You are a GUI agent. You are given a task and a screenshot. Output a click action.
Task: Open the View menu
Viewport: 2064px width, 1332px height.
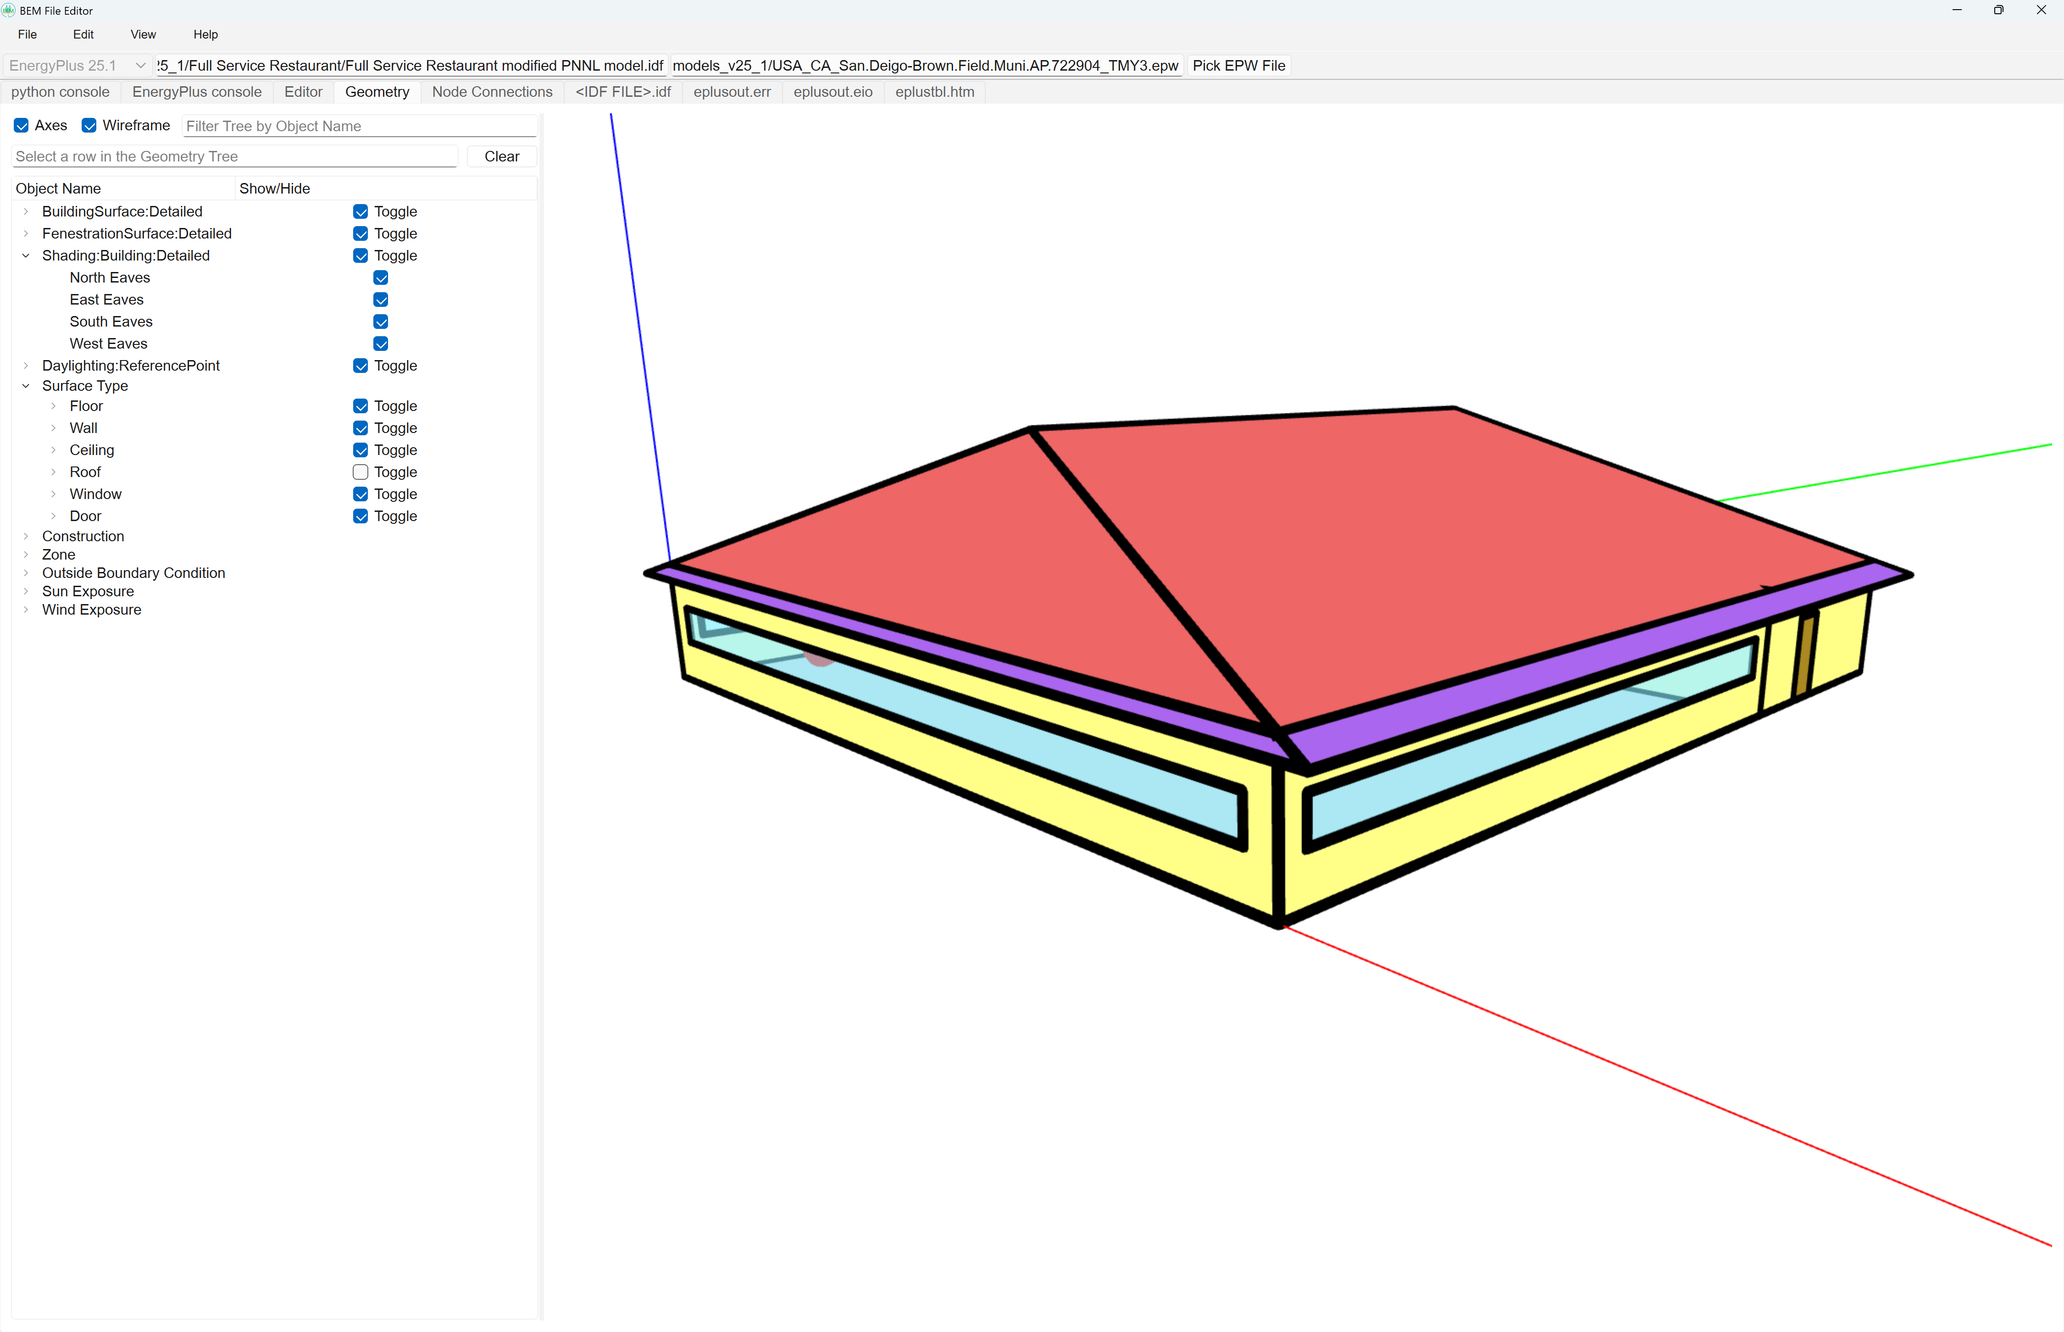144,34
